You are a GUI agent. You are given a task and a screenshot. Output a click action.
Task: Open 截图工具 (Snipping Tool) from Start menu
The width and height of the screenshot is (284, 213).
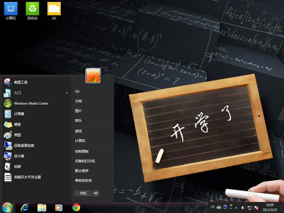(x=21, y=82)
